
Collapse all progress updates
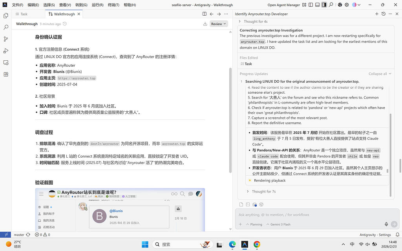pos(380,74)
